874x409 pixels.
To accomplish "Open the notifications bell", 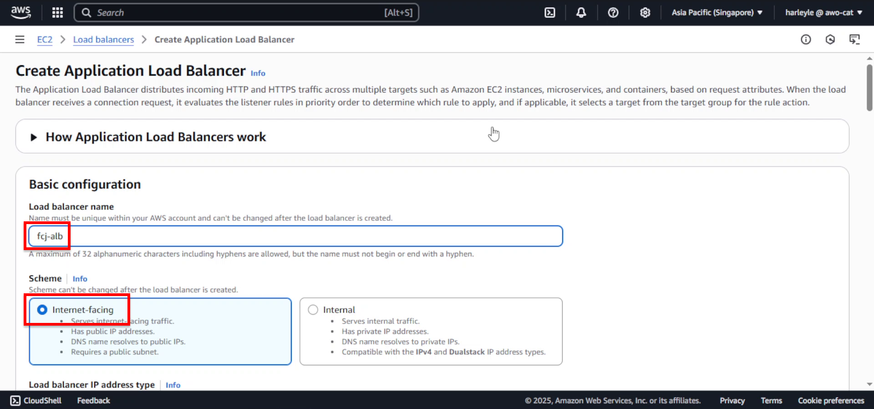I will click(x=581, y=13).
